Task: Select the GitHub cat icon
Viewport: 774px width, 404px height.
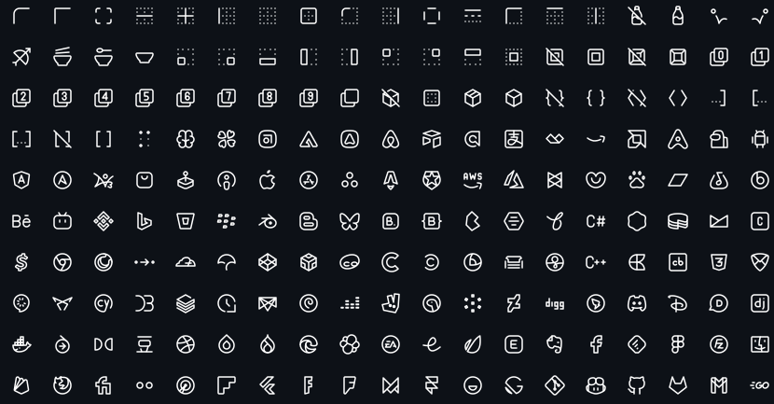Action: (637, 385)
